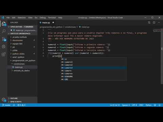
Task: Open the Extensions view in activity bar
Action: (4, 54)
